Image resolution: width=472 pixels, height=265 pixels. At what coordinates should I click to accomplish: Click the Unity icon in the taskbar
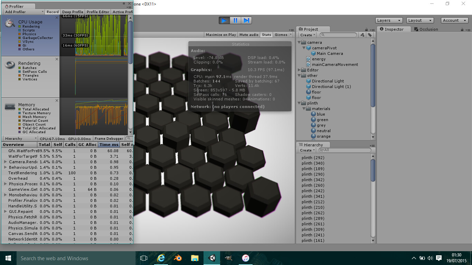212,258
